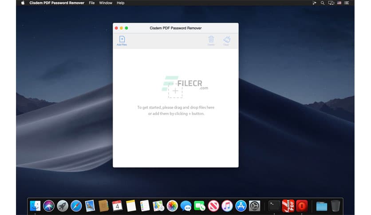This screenshot has width=371, height=215.
Task: Click the Delete trash icon in toolbar
Action: point(211,41)
